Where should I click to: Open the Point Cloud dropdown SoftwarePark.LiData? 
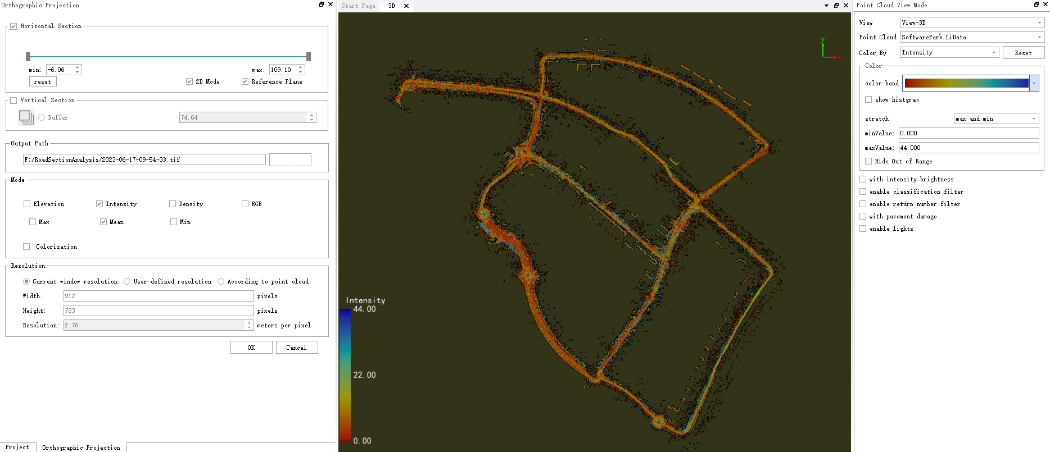point(972,37)
